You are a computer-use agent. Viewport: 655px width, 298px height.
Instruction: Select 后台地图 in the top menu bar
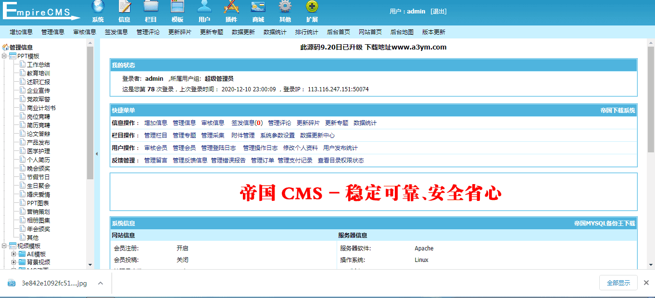tap(402, 32)
